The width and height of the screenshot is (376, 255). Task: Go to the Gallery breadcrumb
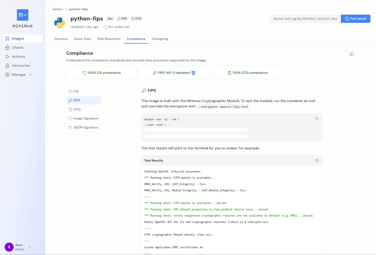58,9
